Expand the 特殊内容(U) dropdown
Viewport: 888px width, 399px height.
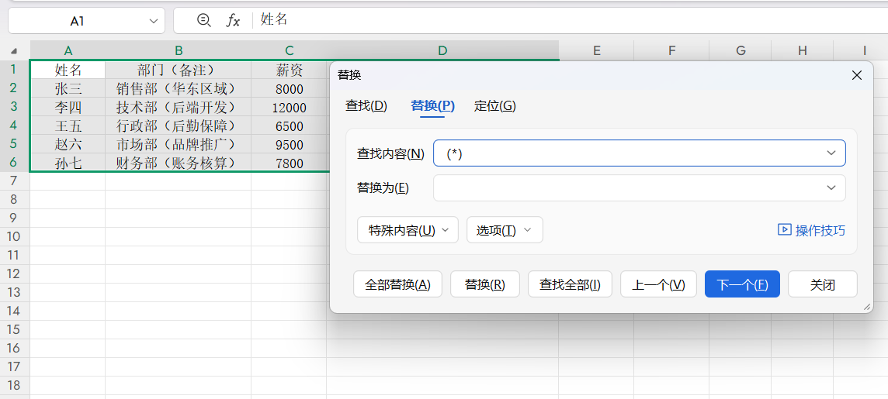click(x=408, y=230)
